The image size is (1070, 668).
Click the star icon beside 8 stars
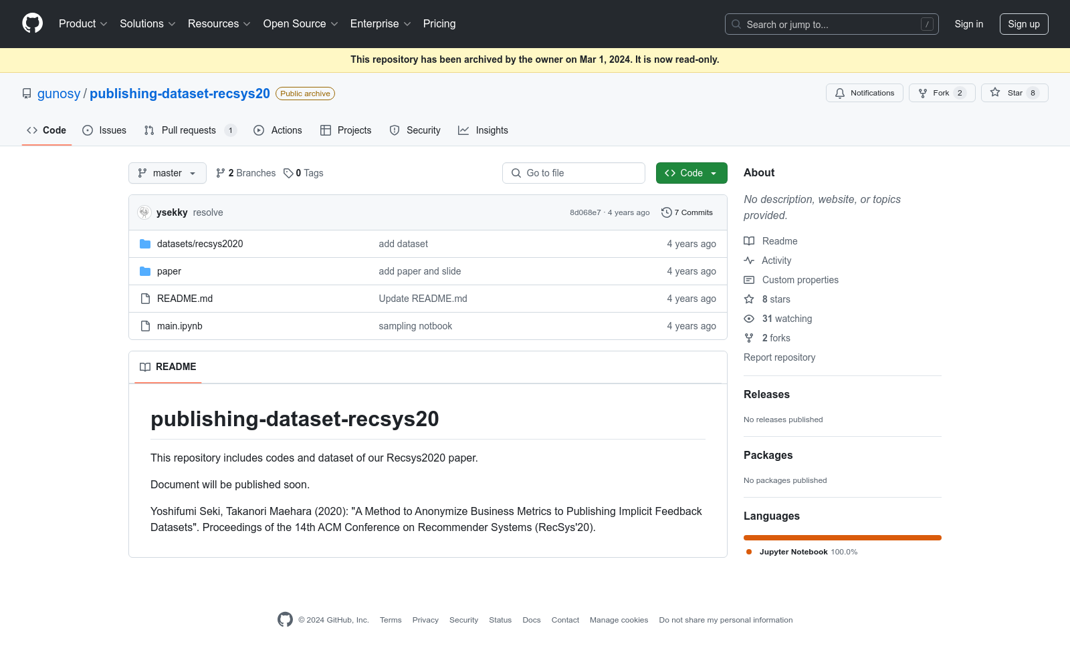click(749, 299)
